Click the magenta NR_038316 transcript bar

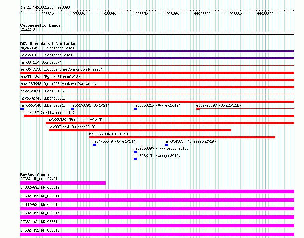point(157,209)
